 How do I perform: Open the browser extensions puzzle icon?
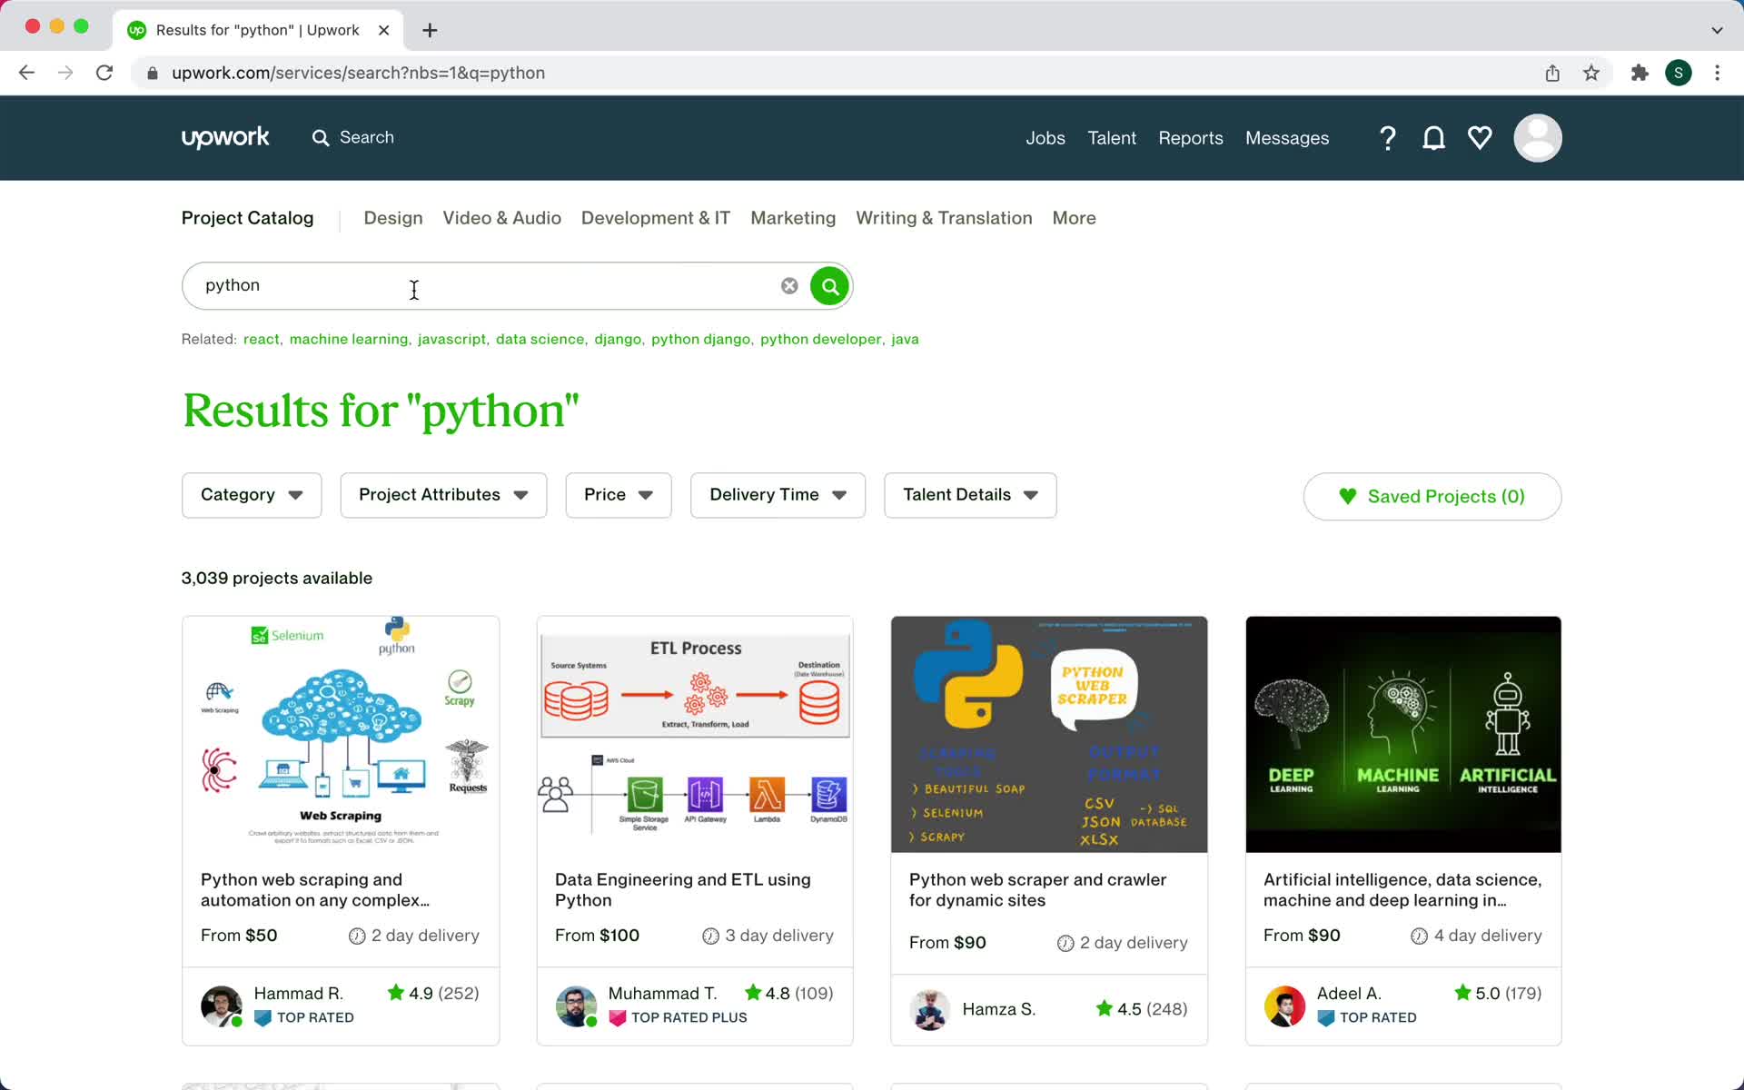1640,73
